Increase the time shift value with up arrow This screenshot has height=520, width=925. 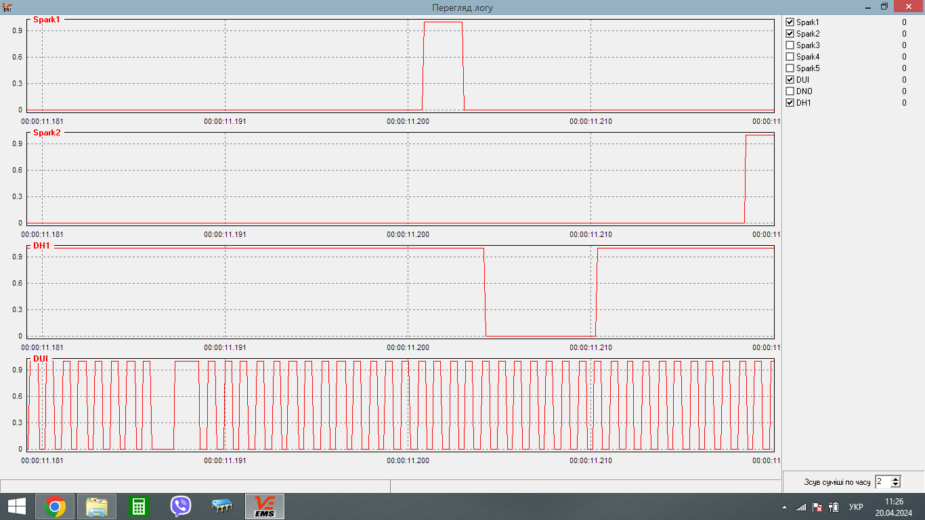896,479
